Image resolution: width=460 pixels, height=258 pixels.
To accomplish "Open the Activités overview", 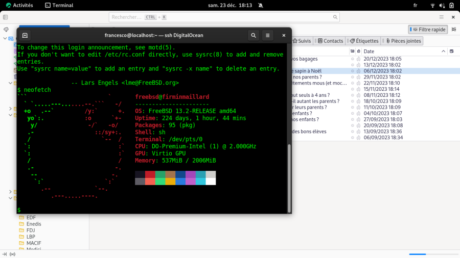I will pos(19,5).
